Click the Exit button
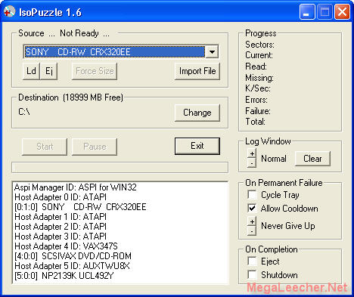Screen dimensions: 354x297 pyautogui.click(x=197, y=146)
